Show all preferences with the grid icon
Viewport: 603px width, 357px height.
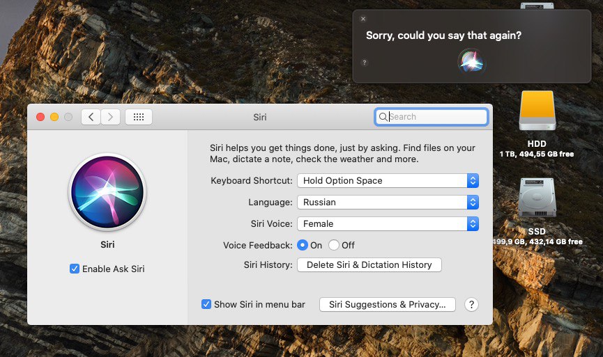coord(139,117)
